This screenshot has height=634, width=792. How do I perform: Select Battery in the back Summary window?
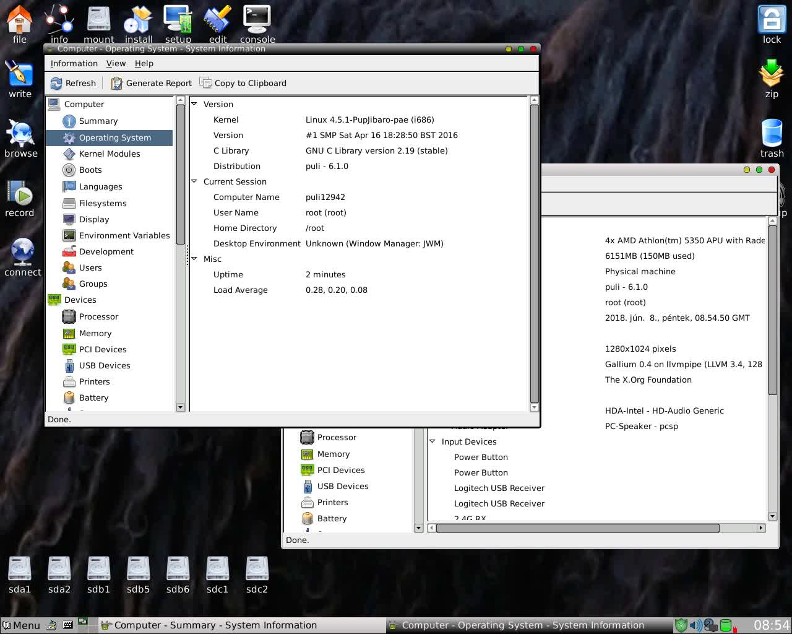pyautogui.click(x=332, y=518)
